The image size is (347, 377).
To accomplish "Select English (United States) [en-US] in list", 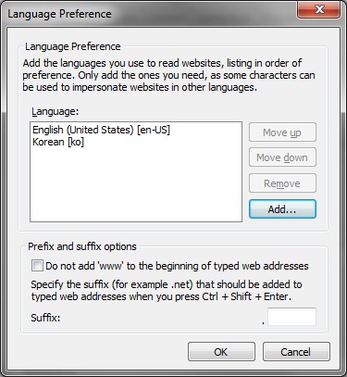I will pos(101,130).
